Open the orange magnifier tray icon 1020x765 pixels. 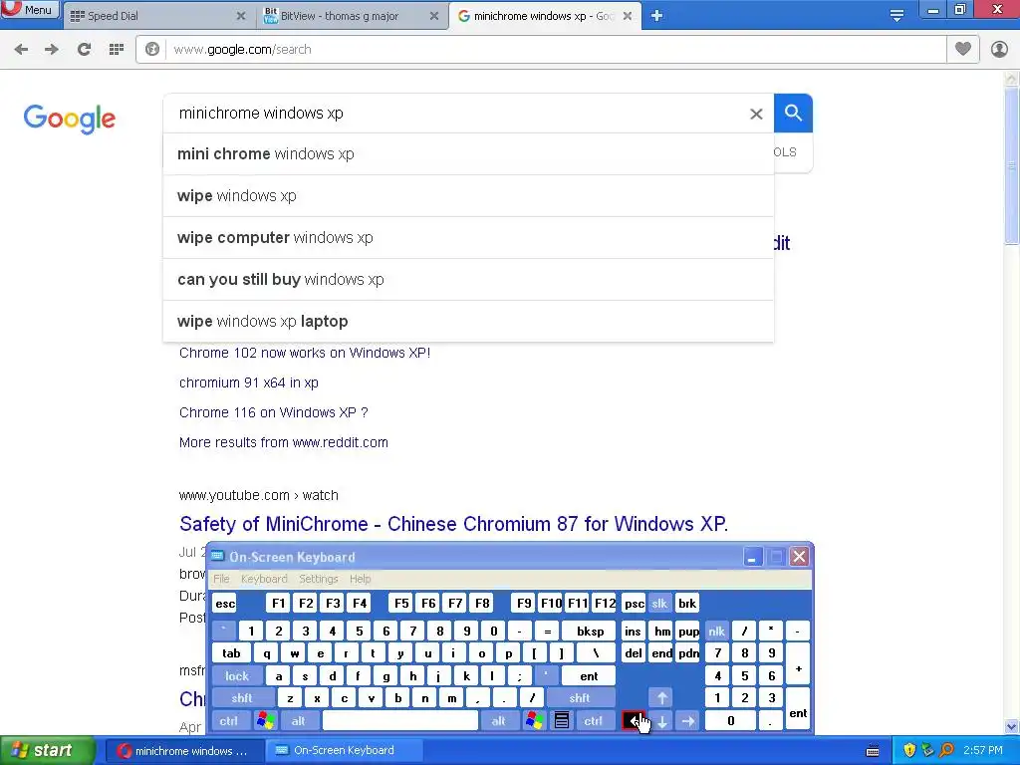(947, 751)
